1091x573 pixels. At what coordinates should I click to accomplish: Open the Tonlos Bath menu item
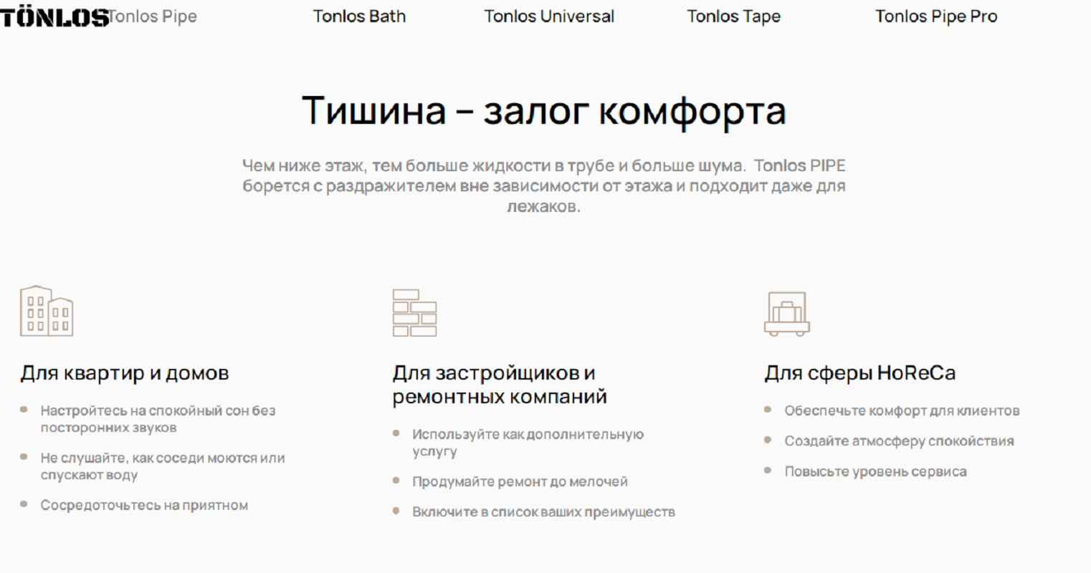click(x=359, y=16)
